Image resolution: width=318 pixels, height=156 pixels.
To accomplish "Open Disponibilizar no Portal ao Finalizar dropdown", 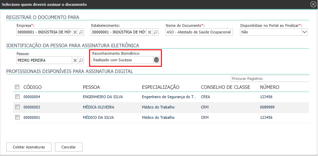I will tap(305, 32).
